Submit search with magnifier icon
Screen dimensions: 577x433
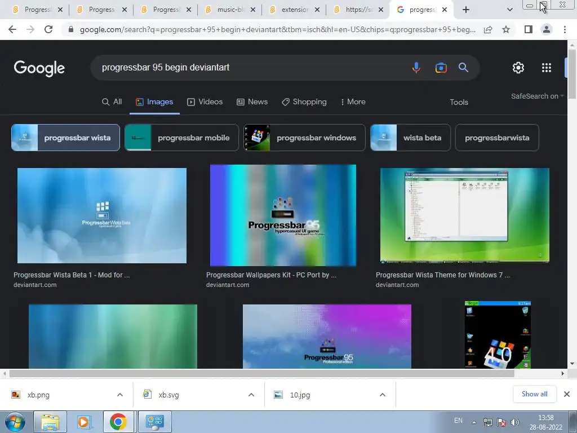pos(463,68)
